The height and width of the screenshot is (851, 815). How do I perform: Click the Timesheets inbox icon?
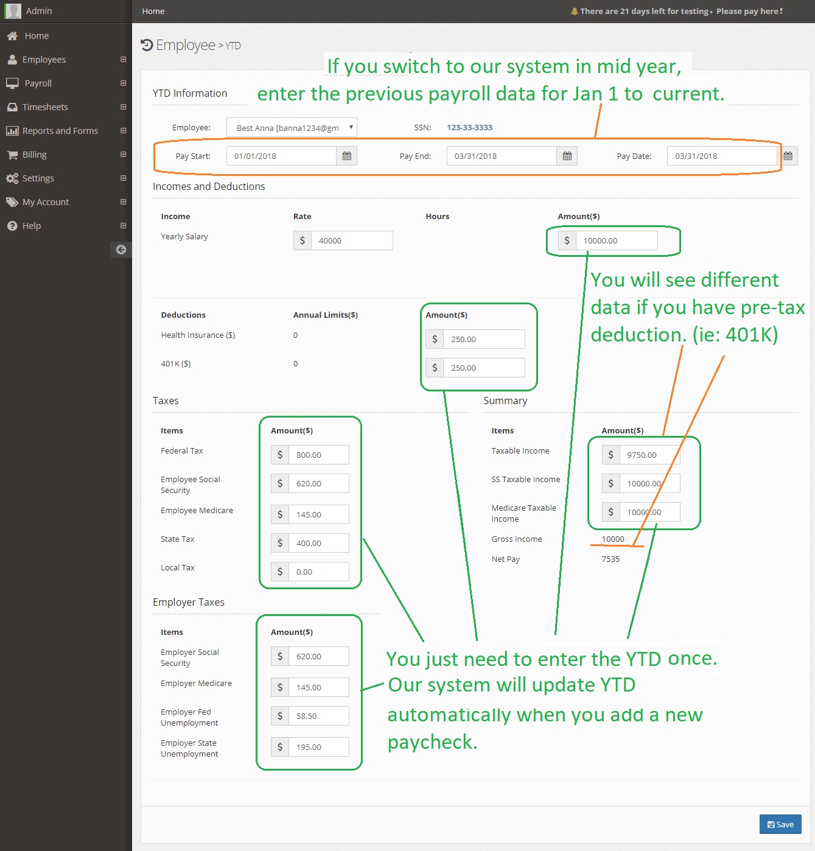(12, 107)
